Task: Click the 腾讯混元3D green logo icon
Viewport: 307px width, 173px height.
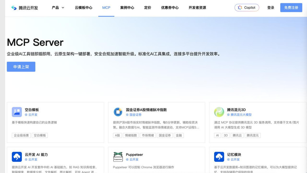Action: tap(219, 112)
